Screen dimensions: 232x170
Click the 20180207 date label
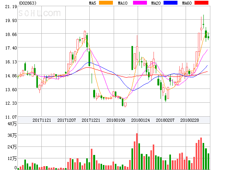point(165,120)
